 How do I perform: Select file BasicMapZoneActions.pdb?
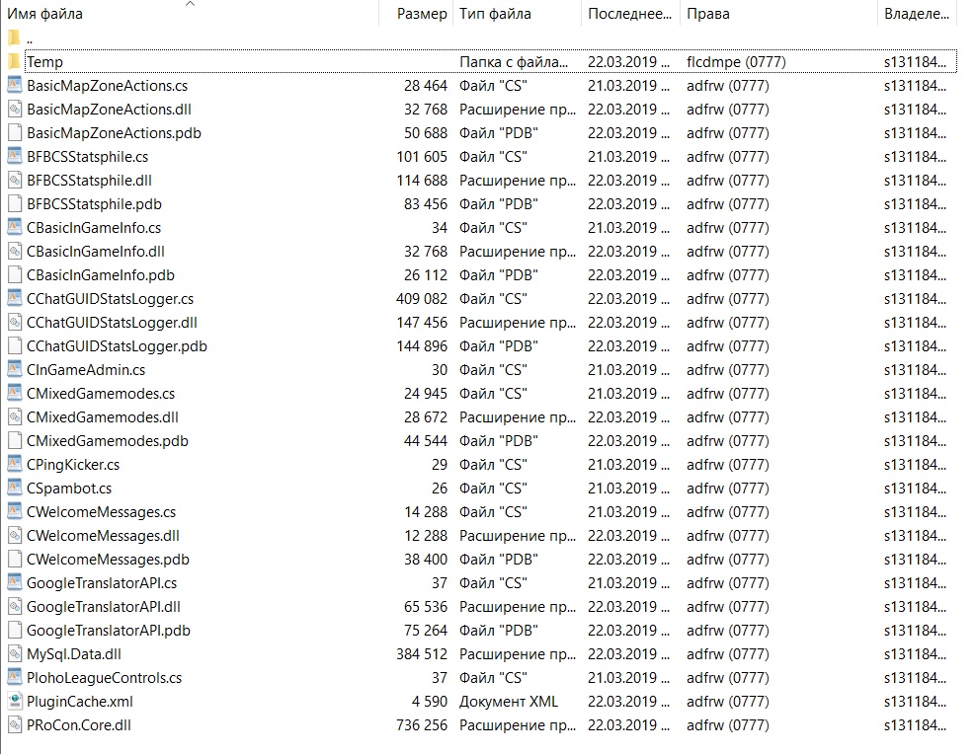click(114, 132)
